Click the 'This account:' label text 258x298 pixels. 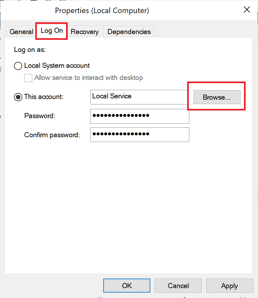click(44, 97)
